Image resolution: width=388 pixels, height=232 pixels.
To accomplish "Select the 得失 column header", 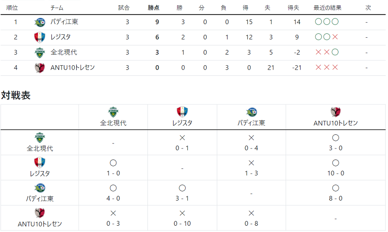I will [x=293, y=8].
